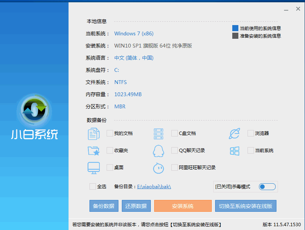Click the gray 准备安装的系统信息 legend swatch
This screenshot has height=230, width=305.
tap(235, 36)
